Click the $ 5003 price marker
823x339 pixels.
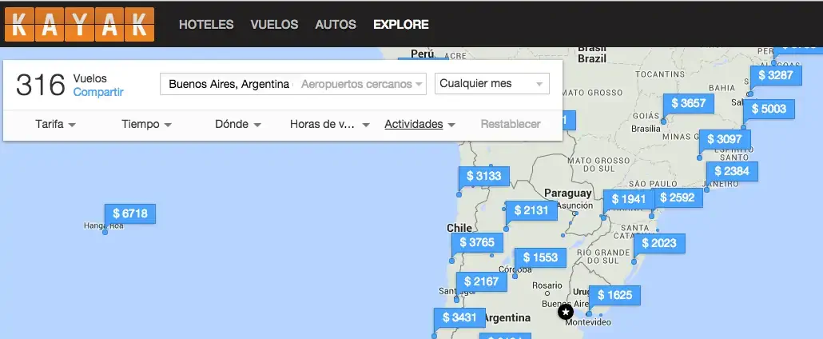click(x=768, y=109)
